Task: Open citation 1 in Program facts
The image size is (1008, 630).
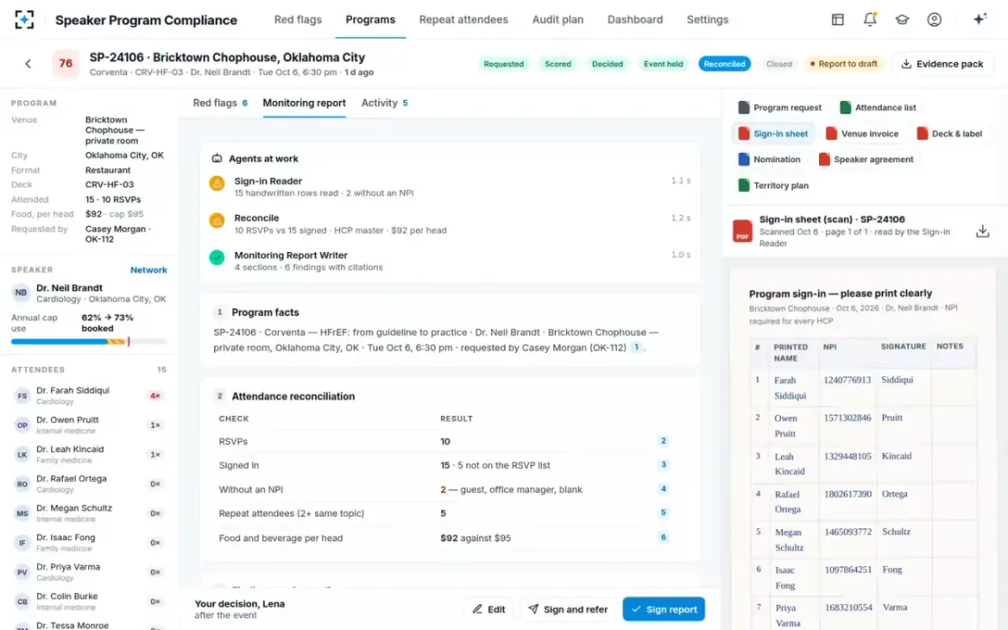Action: (636, 347)
